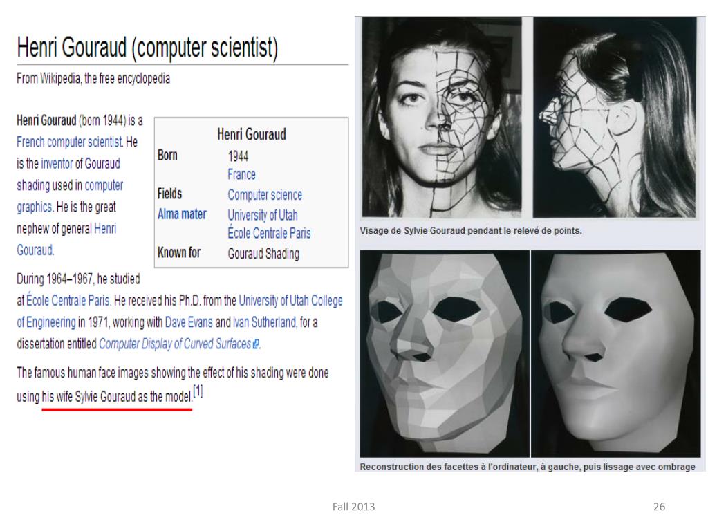Viewport: 708px width, 531px height.
Task: Click 'During 1964–1967, he studied' text
Action: coord(78,279)
